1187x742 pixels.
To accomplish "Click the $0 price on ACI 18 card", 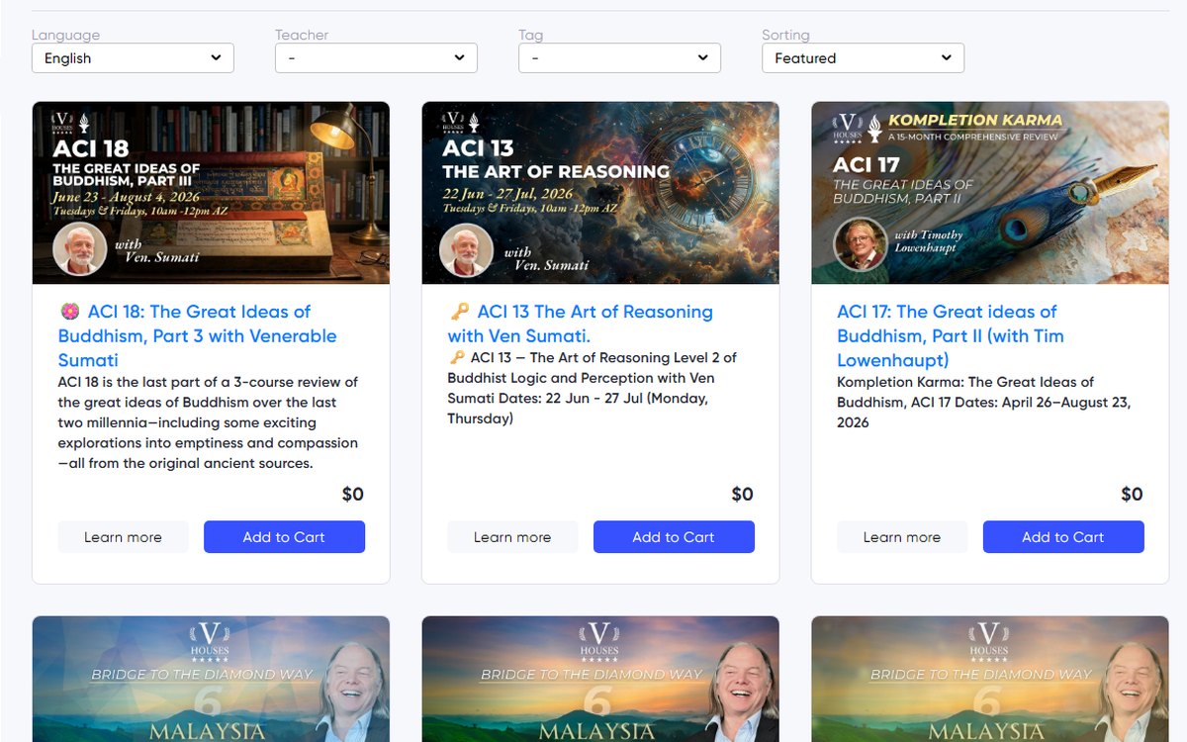I will coord(353,495).
